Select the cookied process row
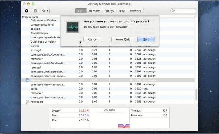 point(35,29)
